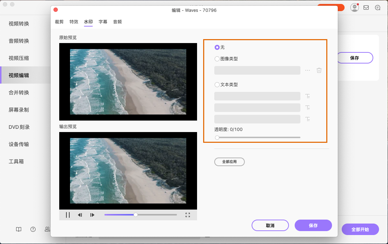This screenshot has width=388, height=244.
Task: Pause the video preview playback
Action: tap(67, 215)
